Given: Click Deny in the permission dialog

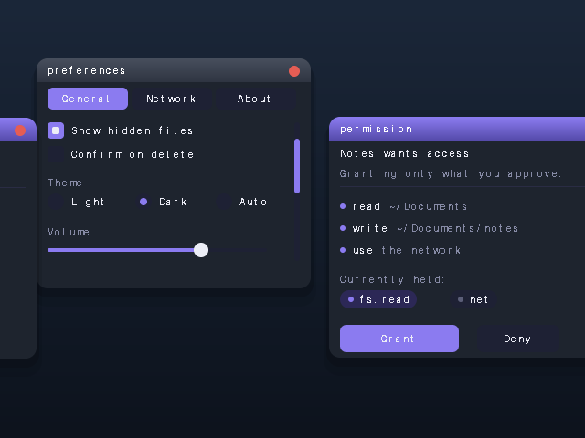Looking at the screenshot, I should click(x=518, y=339).
